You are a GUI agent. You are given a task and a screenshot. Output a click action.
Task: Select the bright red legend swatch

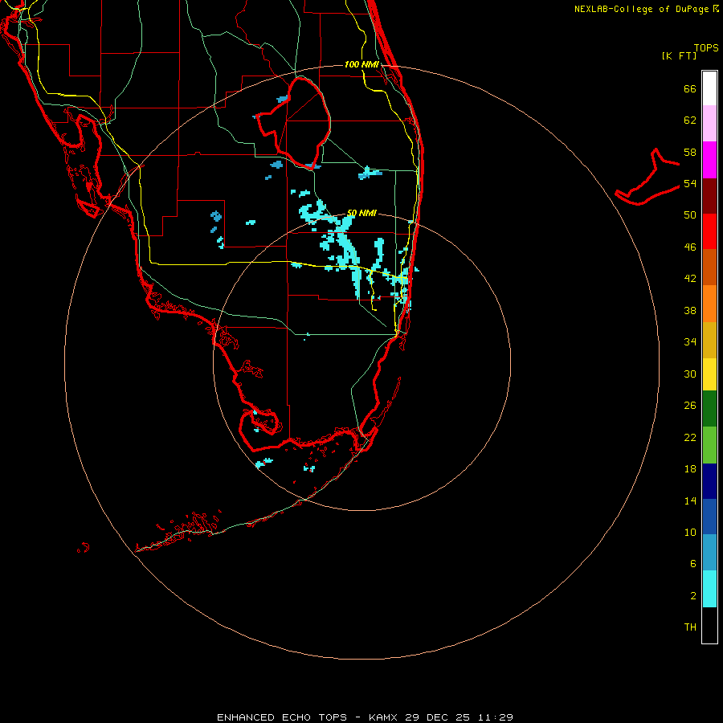709,231
